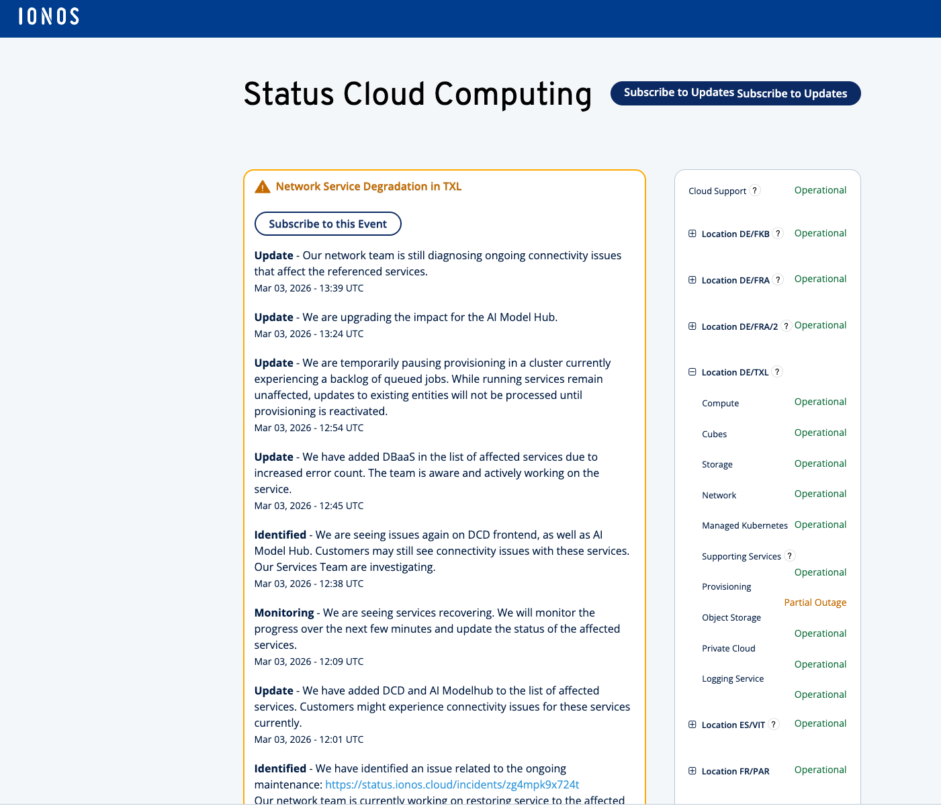The width and height of the screenshot is (941, 810).
Task: Expand the Location DE/FKB group
Action: pos(692,234)
